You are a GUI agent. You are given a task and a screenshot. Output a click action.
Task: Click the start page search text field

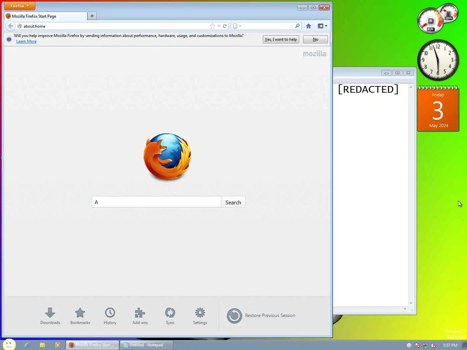[x=156, y=202]
